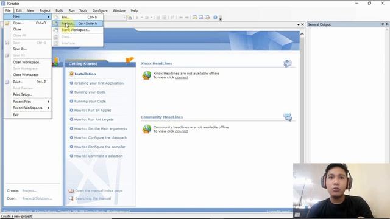Open the File menu in the menu bar

pos(8,10)
